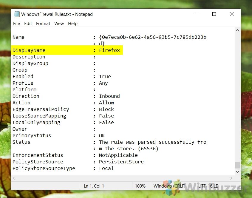Click the horizontal scrollbar right arrow

(231, 178)
